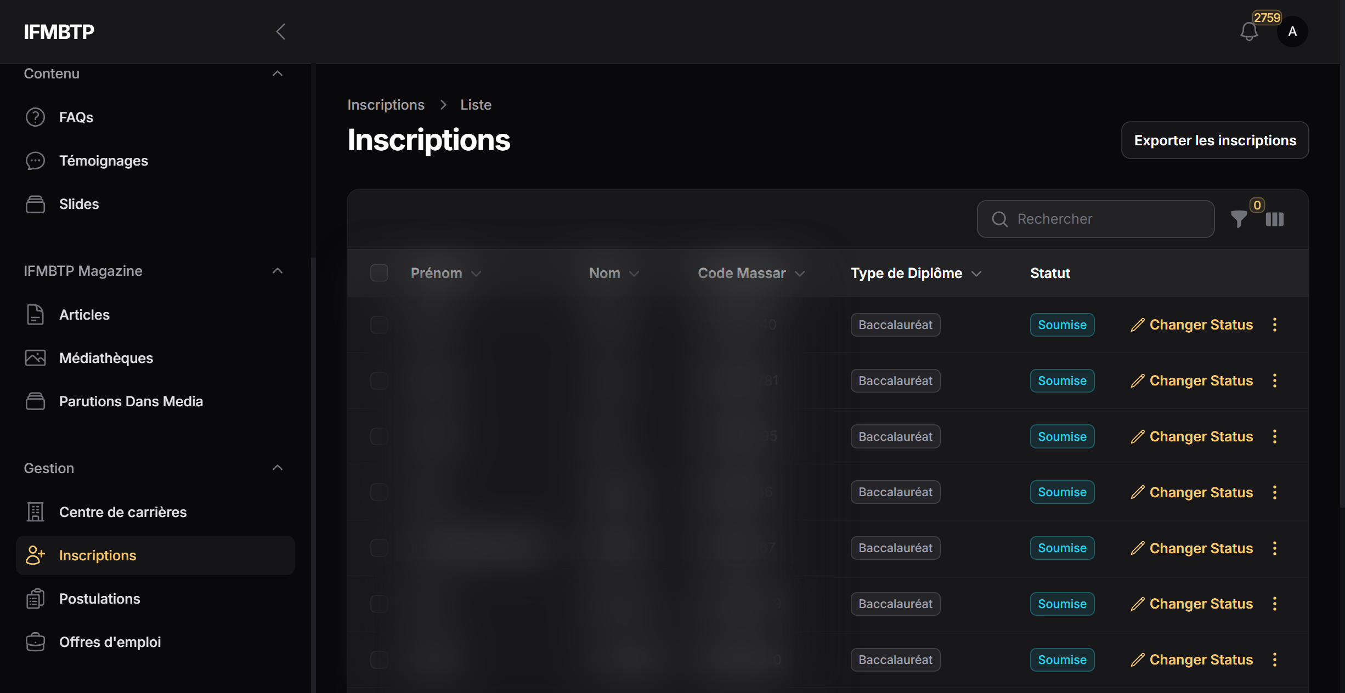Click Changer Status in the fourth row
Viewport: 1345px width, 693px height.
[x=1192, y=492]
